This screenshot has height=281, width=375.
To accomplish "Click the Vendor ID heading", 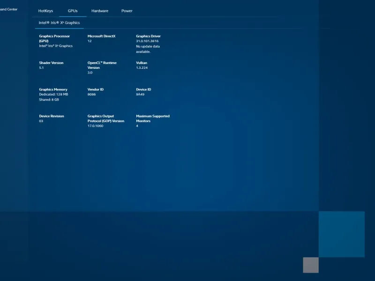I will 96,89.
